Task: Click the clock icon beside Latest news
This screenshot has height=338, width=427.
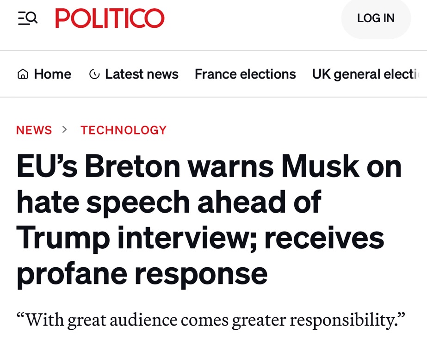Action: point(94,74)
